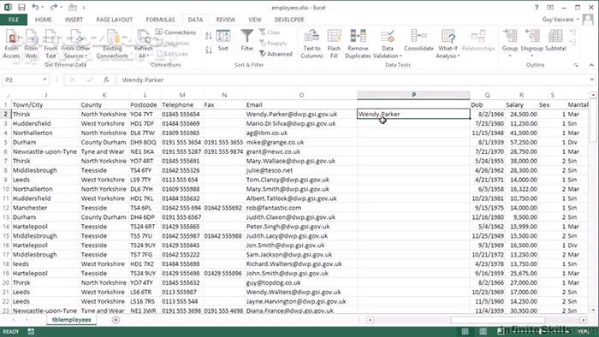The width and height of the screenshot is (599, 337).
Task: Switch to the DEVELOPER tab
Action: [289, 20]
